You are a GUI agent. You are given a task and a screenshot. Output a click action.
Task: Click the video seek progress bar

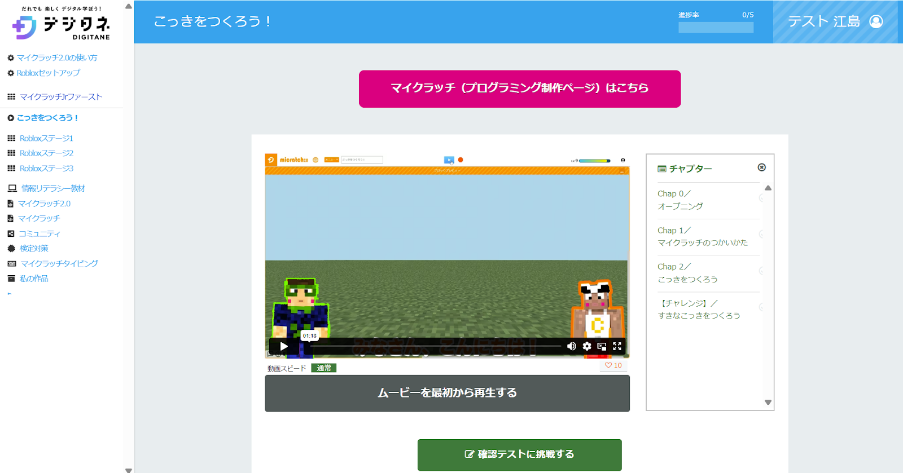(435, 346)
